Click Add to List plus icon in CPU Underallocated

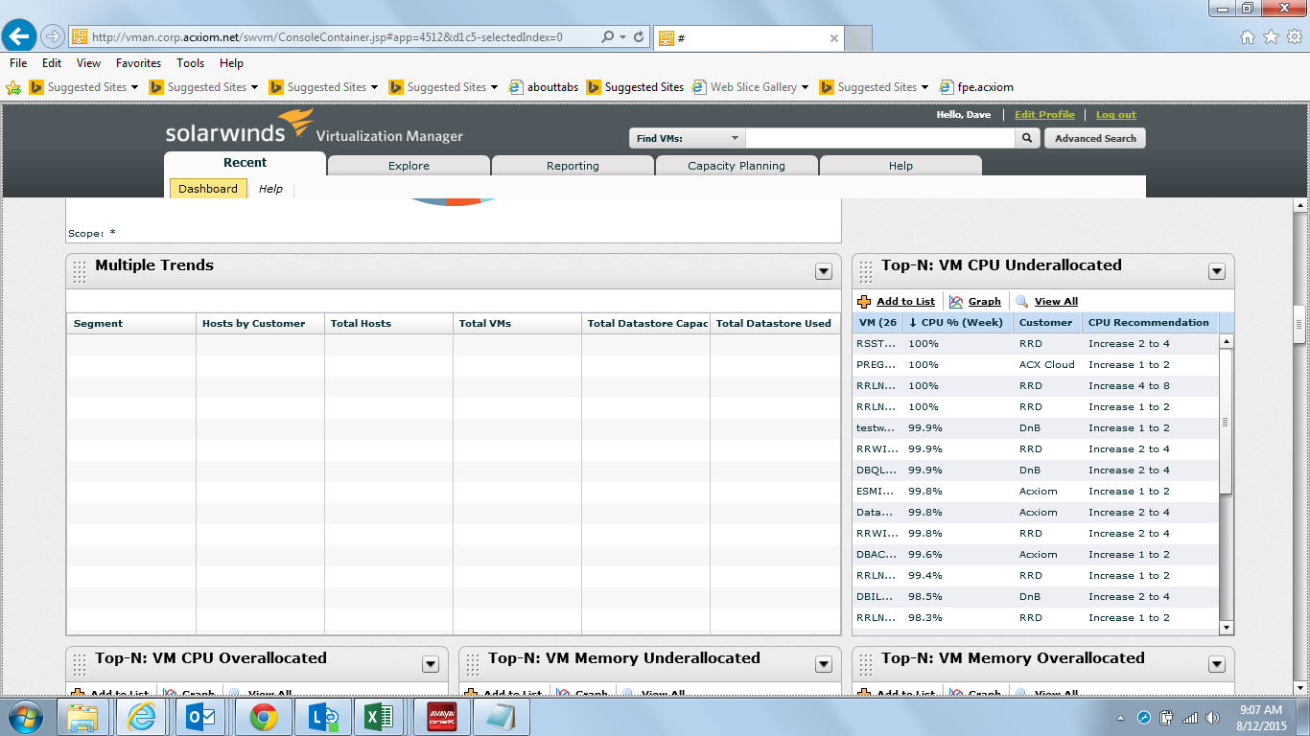point(864,302)
